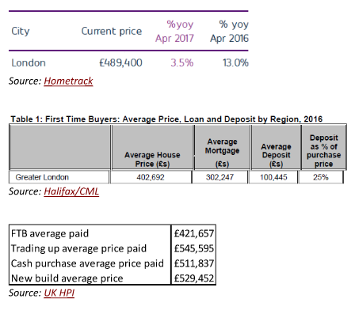
Task: Click the London current price £489,400
Action: 120,62
